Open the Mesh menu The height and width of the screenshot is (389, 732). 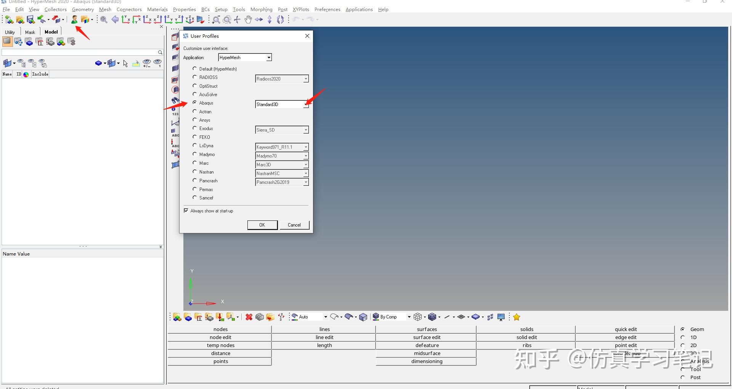[x=105, y=9]
